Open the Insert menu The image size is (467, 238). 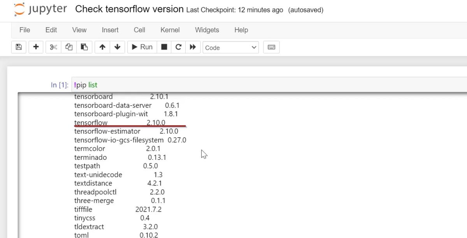[110, 30]
